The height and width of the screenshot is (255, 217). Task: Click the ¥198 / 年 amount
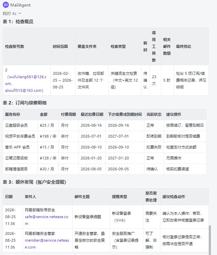pos(48,136)
